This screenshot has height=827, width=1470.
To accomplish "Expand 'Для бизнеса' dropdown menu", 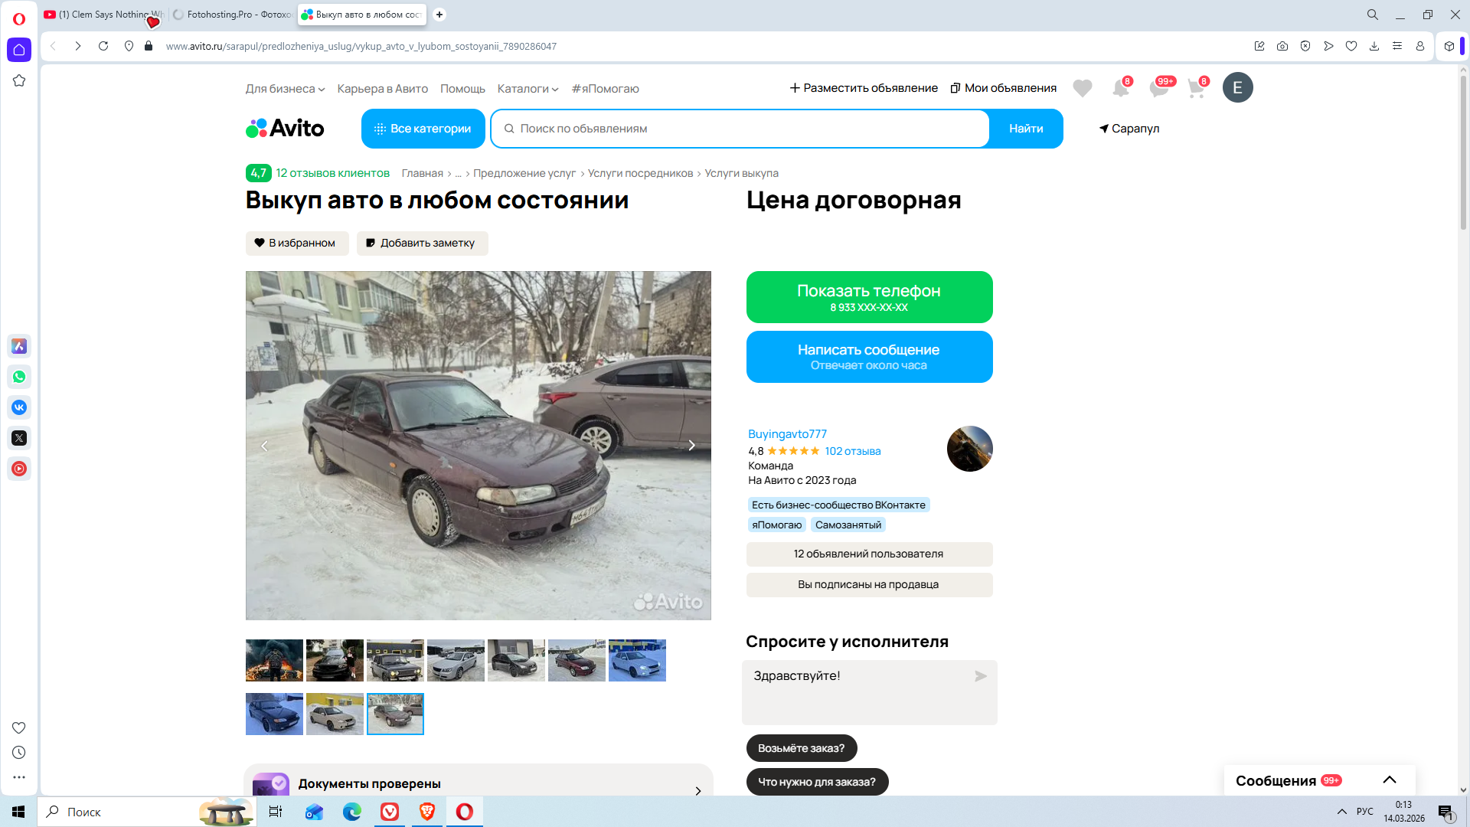I will click(285, 89).
